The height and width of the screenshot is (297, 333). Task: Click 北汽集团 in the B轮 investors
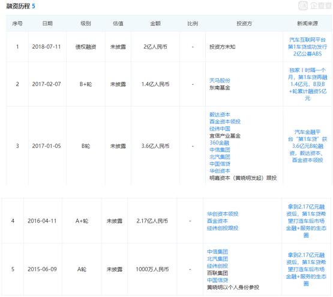pos(220,157)
